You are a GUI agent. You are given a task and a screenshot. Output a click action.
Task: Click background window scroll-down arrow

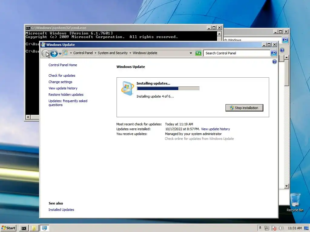click(x=286, y=186)
